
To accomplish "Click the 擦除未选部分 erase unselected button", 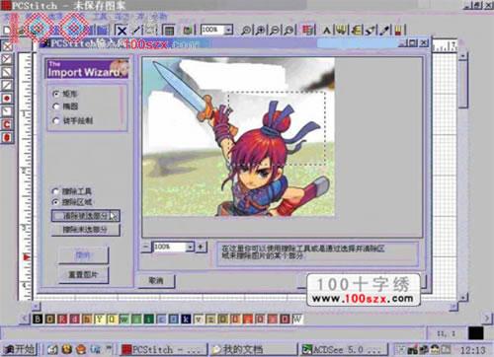I will pos(85,230).
